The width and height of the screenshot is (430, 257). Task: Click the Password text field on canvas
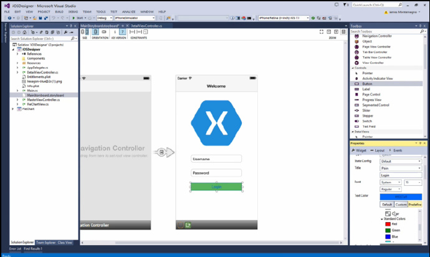tap(216, 173)
